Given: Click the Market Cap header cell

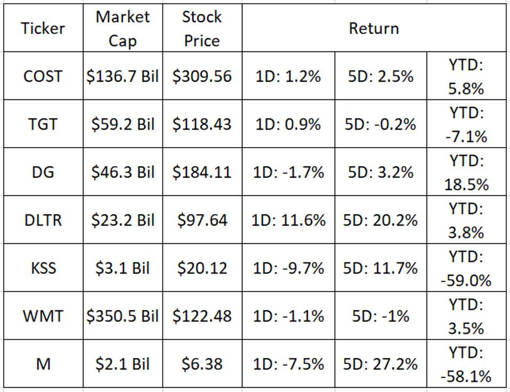Looking at the screenshot, I should coord(122,29).
